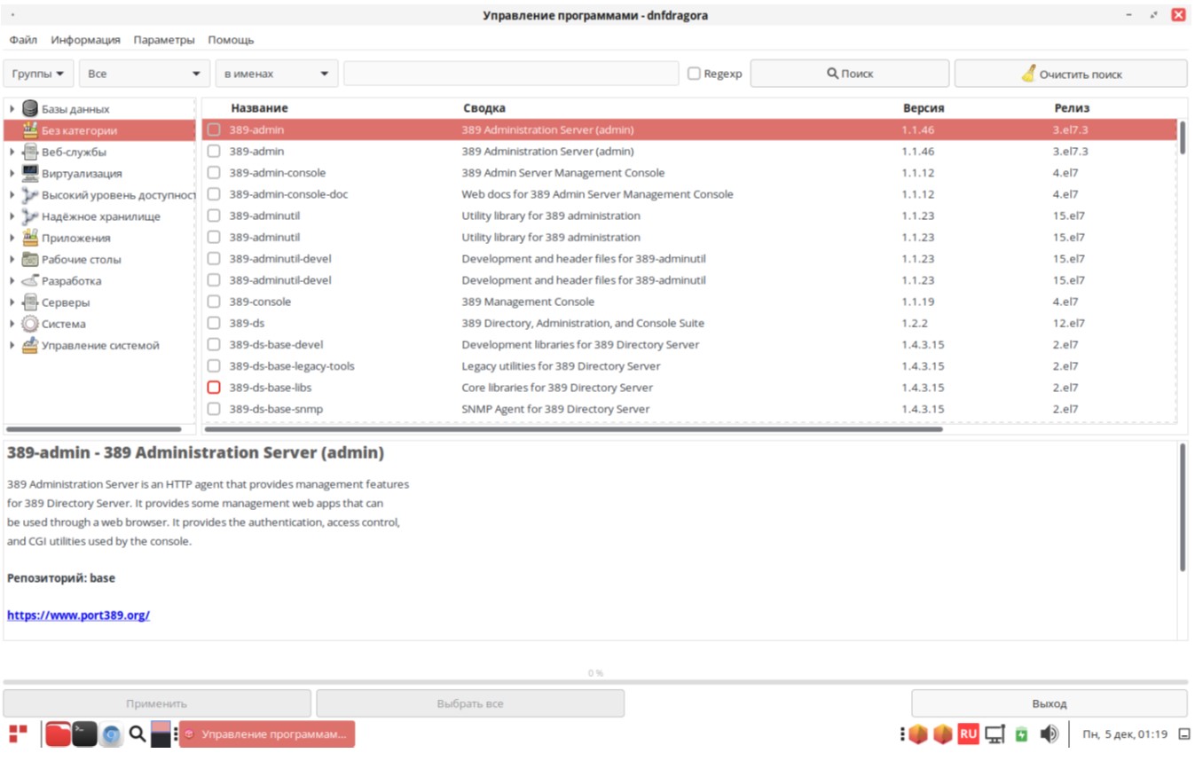Tick the 389-ds-base-libs package checkbox
This screenshot has width=1195, height=761.
[214, 388]
